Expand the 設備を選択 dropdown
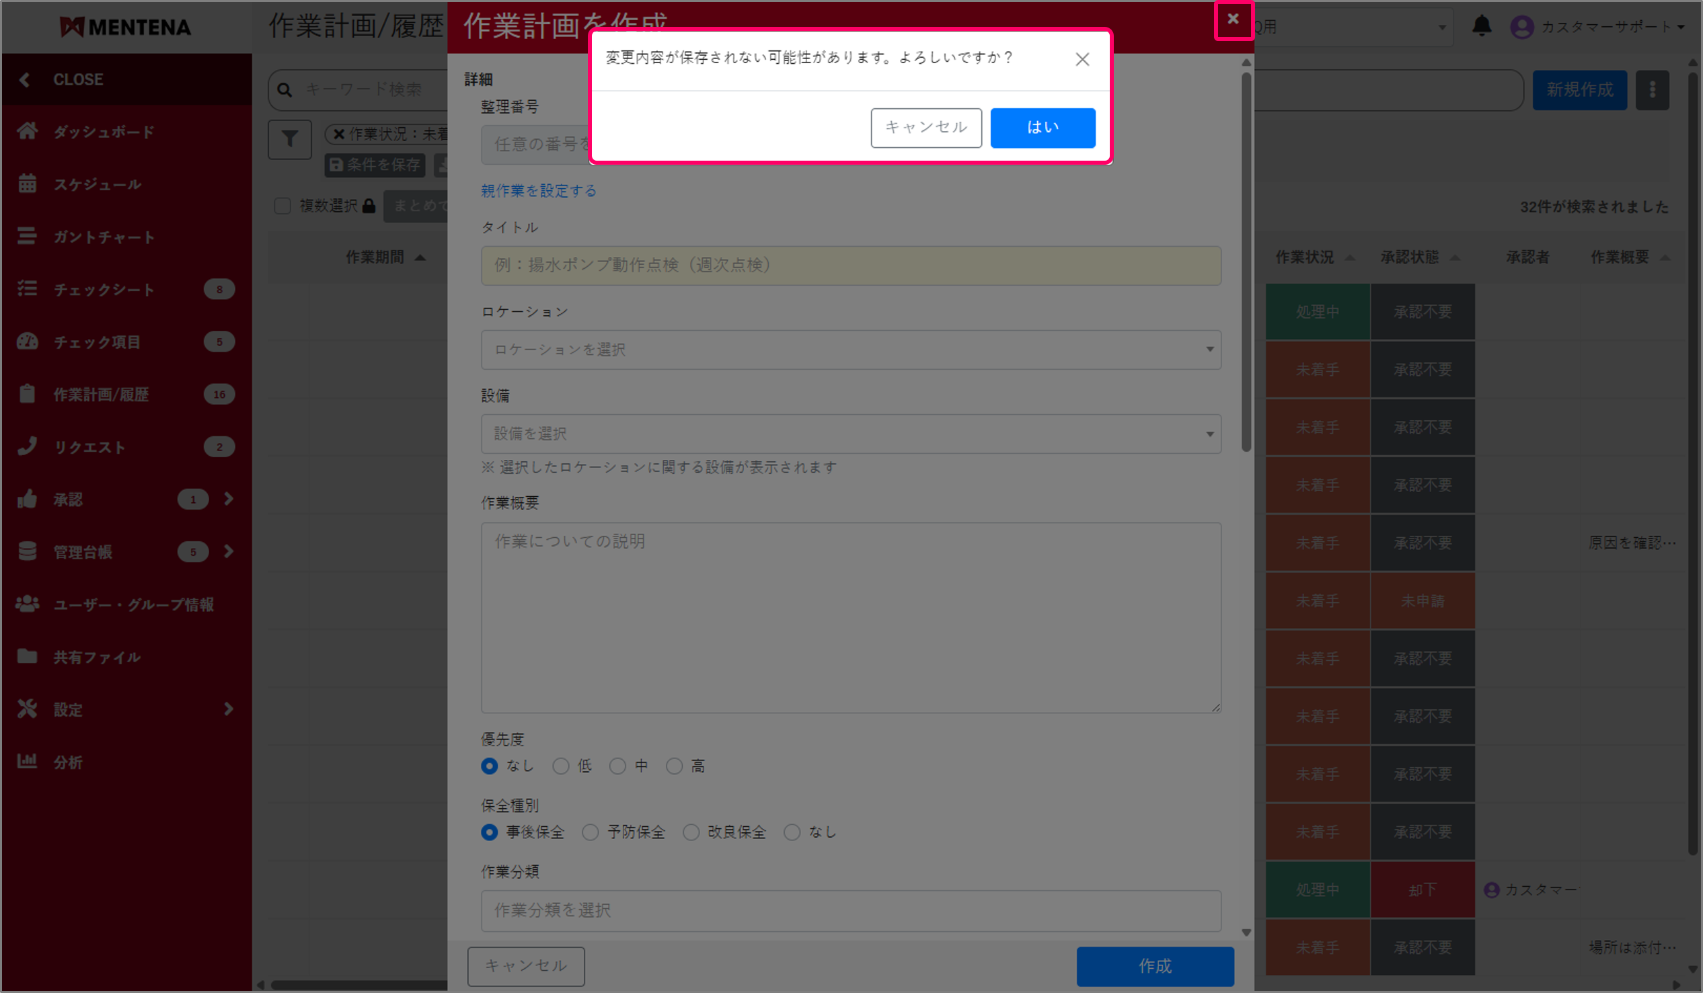1703x993 pixels. (850, 434)
